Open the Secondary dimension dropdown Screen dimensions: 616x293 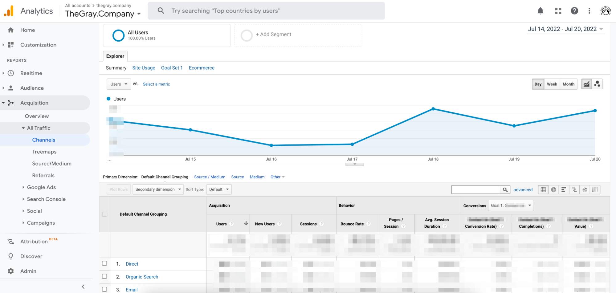tap(158, 189)
